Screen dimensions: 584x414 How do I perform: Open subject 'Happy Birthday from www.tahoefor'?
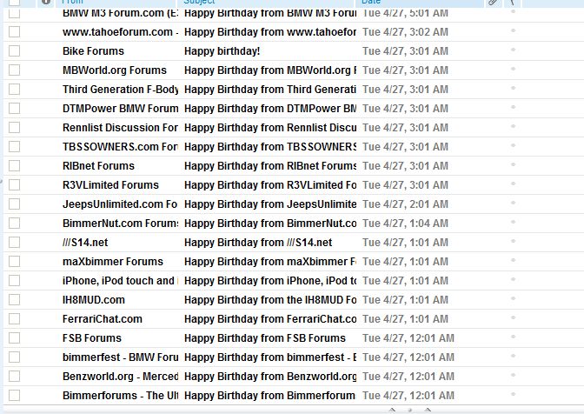270,32
